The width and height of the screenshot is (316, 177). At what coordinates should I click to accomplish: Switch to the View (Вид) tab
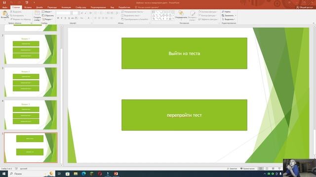pos(112,7)
